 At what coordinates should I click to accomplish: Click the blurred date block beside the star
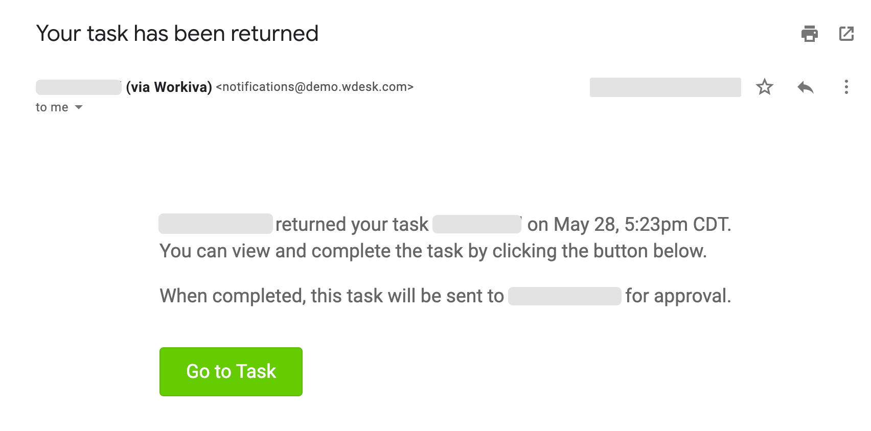(x=665, y=87)
